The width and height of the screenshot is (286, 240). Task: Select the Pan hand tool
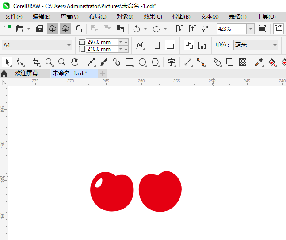[x=75, y=62]
